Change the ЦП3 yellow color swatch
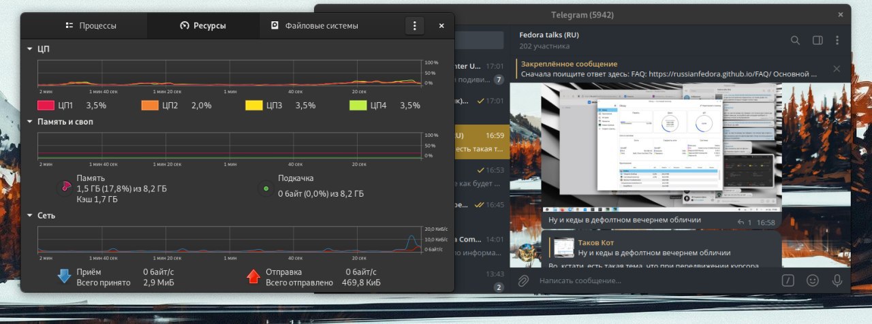Screen dimensions: 872x324 pos(254,106)
